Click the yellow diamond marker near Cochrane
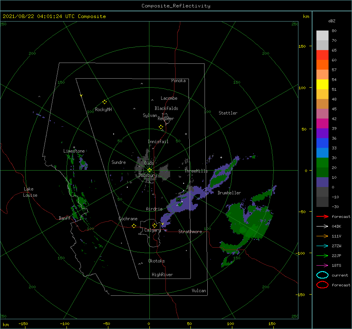352x329 pixels. click(x=134, y=226)
